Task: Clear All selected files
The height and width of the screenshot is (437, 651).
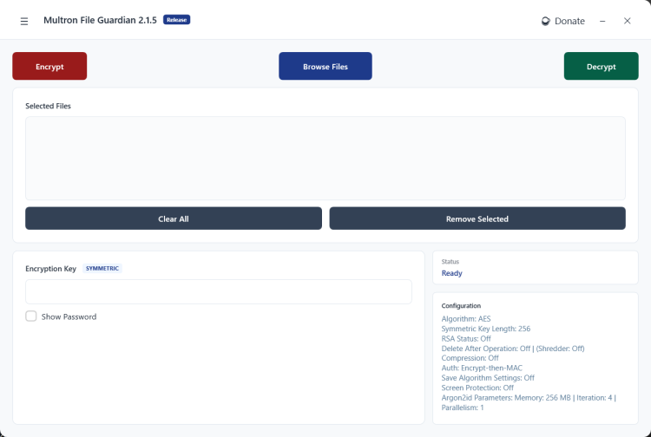Action: click(x=173, y=218)
